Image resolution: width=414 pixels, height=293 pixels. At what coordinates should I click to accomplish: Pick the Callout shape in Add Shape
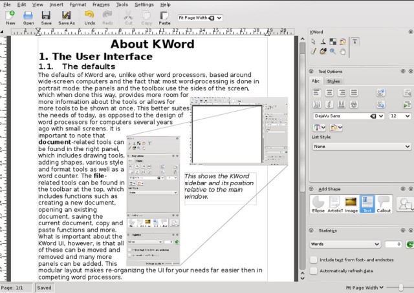pos(384,204)
